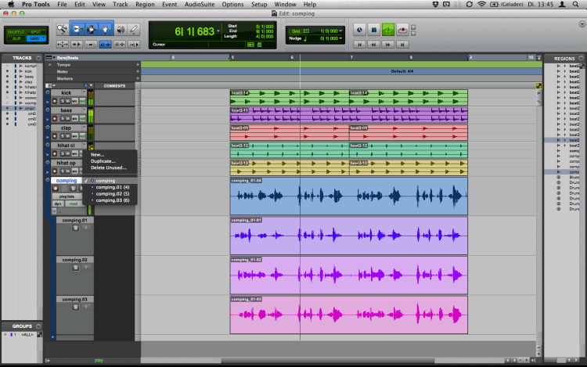Click the add Meter change plus button

[138, 71]
